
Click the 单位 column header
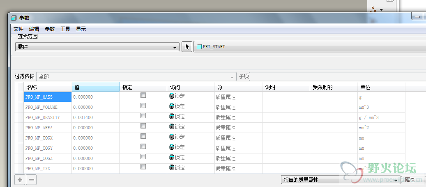382,87
